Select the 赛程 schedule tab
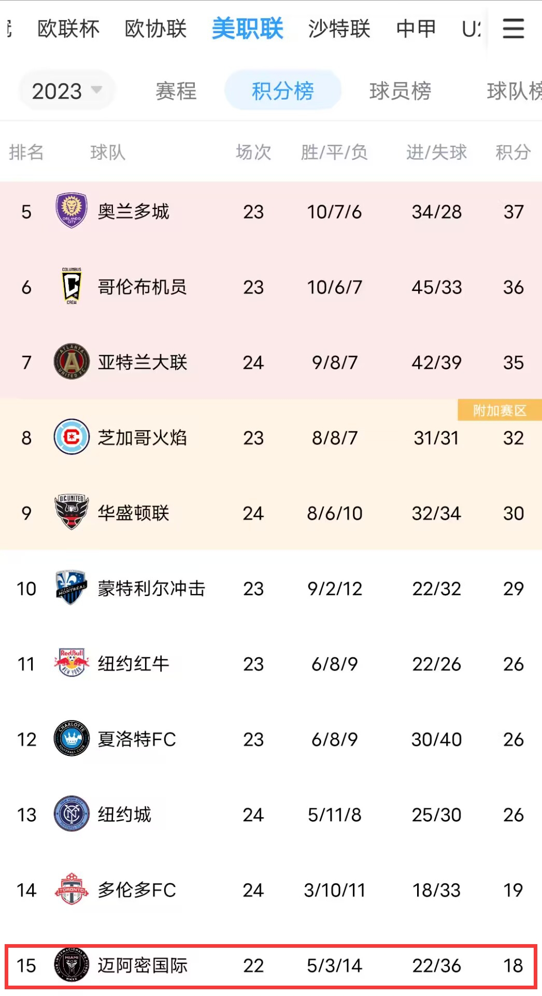The width and height of the screenshot is (542, 996). 176,91
